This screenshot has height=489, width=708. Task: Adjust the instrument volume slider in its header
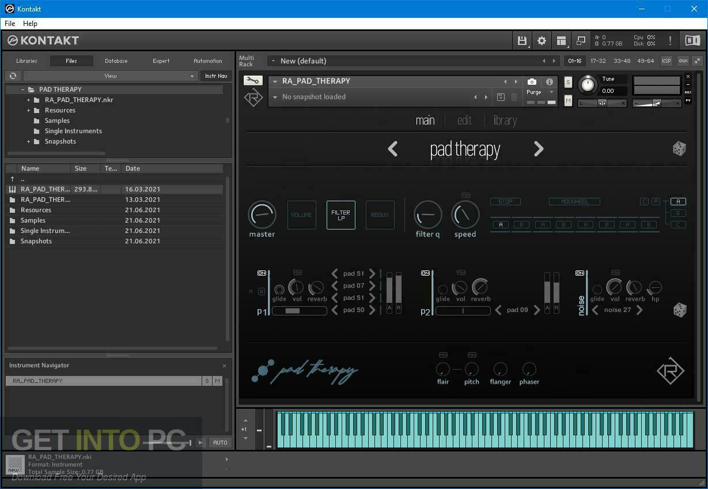tap(657, 103)
